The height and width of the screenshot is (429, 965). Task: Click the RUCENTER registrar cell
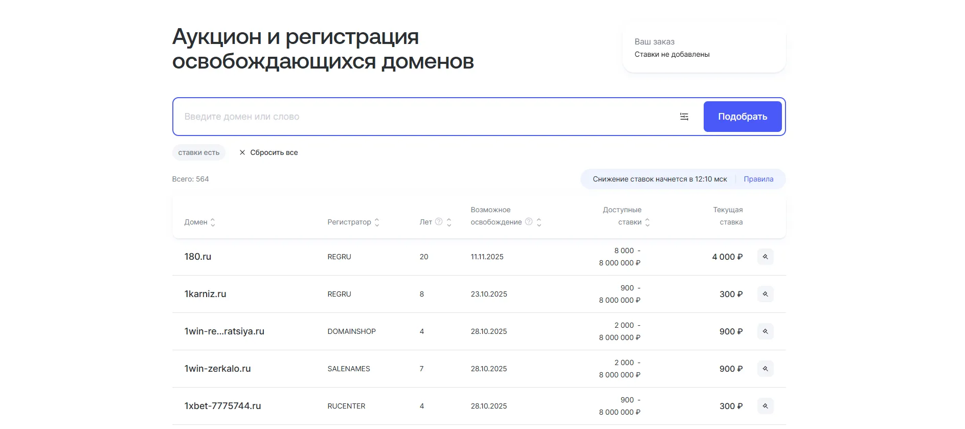[x=347, y=406]
